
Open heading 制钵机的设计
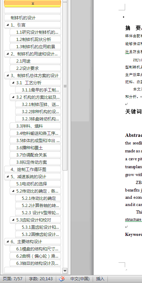point(32,18)
